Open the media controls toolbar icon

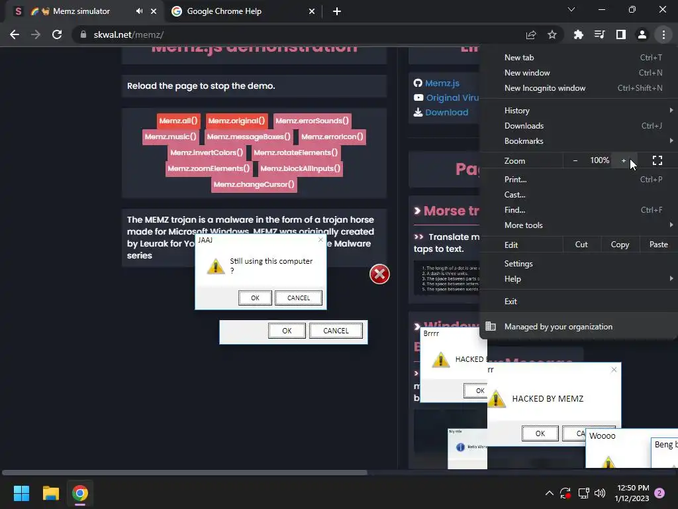pos(599,34)
